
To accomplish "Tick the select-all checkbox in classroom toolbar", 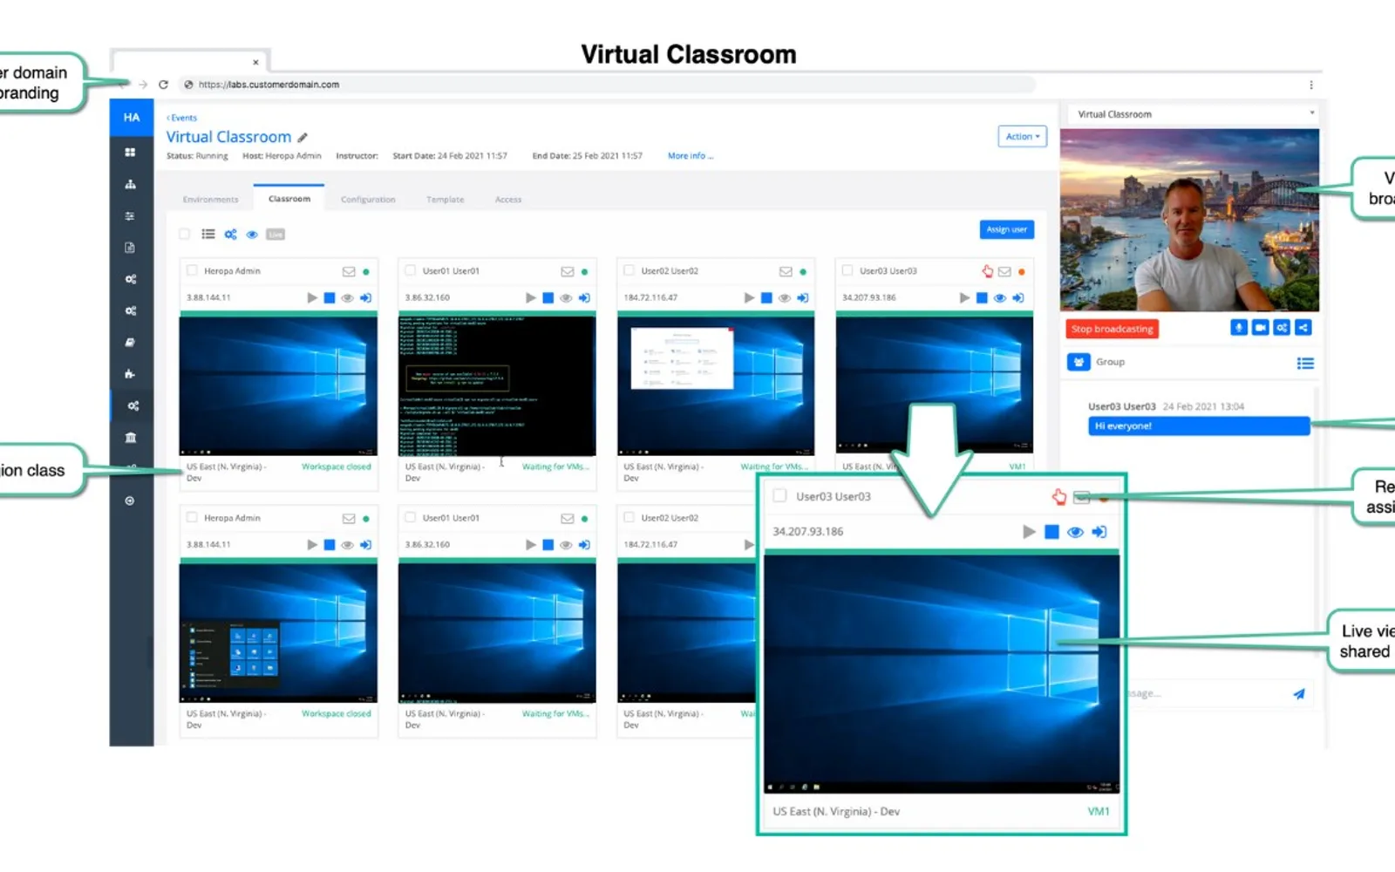I will point(185,234).
